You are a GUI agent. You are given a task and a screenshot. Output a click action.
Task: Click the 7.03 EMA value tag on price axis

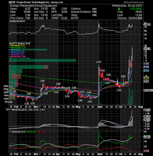tap(146, 64)
